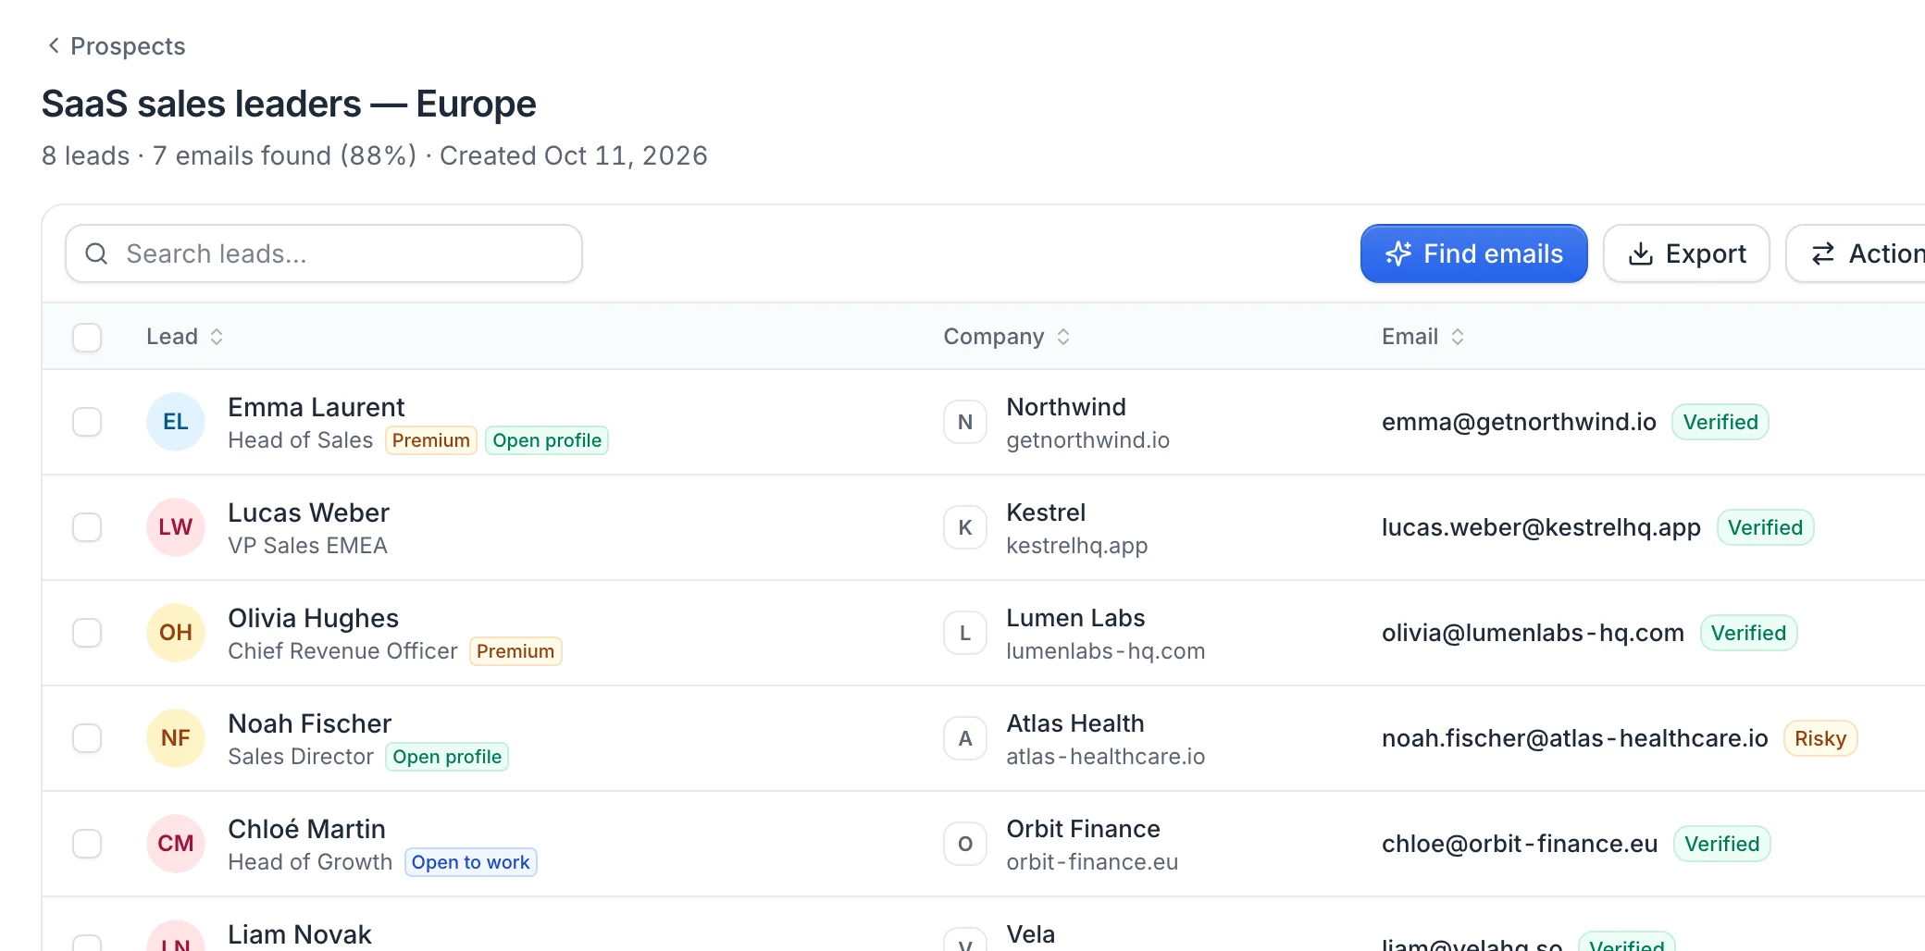Click the Orbit Finance company name
This screenshot has width=1925, height=951.
(x=1083, y=829)
